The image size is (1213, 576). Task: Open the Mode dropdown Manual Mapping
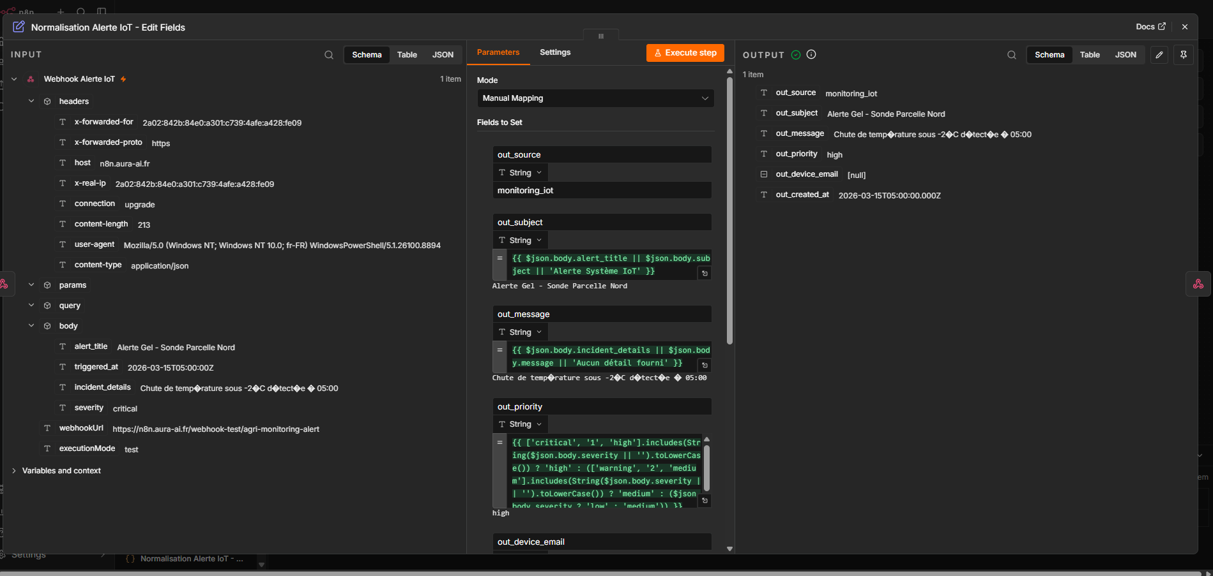pyautogui.click(x=595, y=98)
